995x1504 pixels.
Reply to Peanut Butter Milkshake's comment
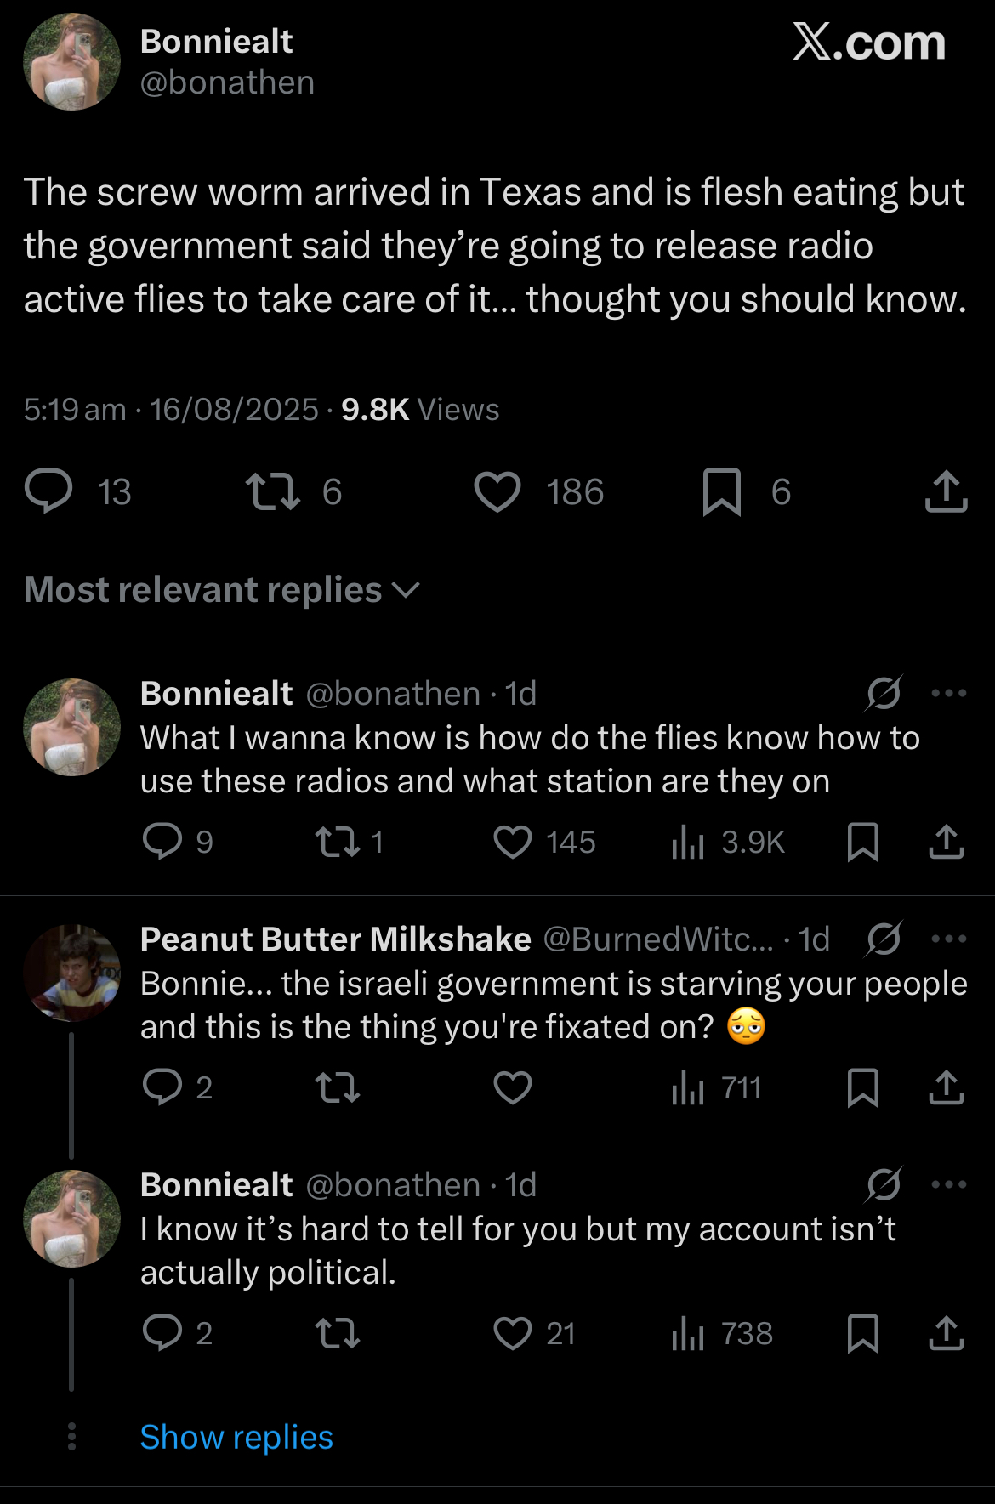(162, 1087)
